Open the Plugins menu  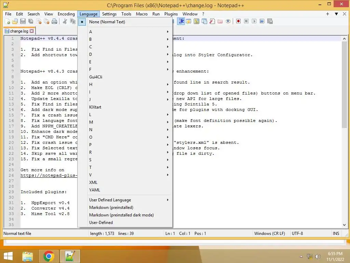tap(171, 14)
